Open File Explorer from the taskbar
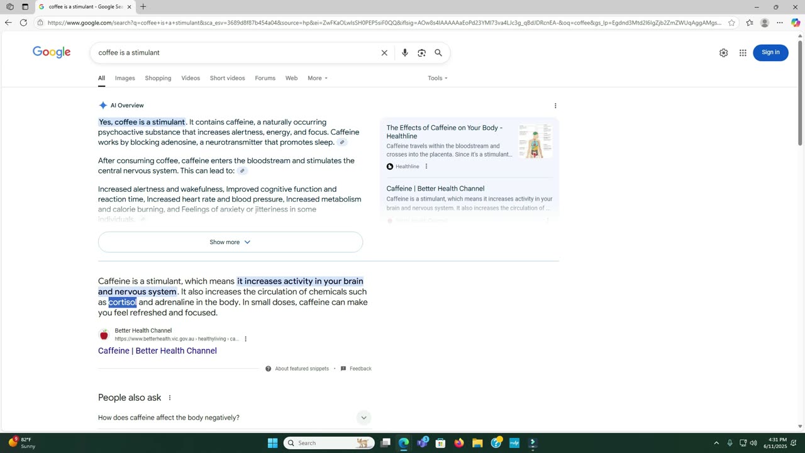 pyautogui.click(x=477, y=443)
